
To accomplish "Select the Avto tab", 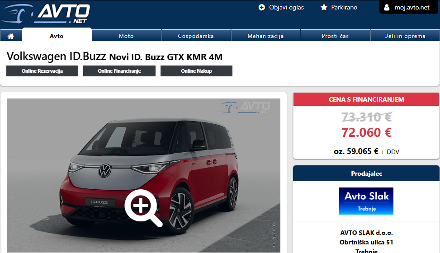I will click(x=57, y=35).
